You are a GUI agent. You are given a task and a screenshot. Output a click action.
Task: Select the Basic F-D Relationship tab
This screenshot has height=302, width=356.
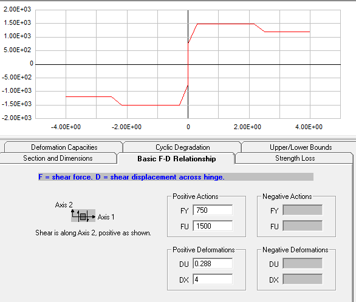coord(176,159)
